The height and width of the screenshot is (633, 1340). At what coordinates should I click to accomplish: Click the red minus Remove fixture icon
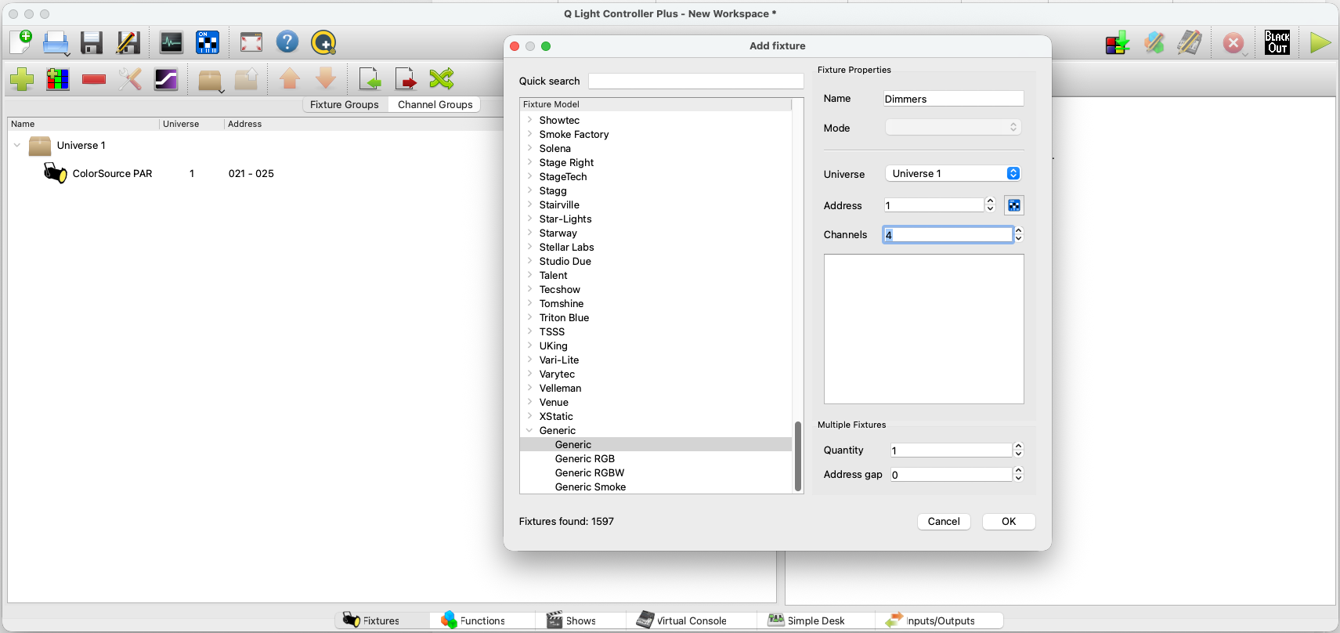tap(94, 79)
